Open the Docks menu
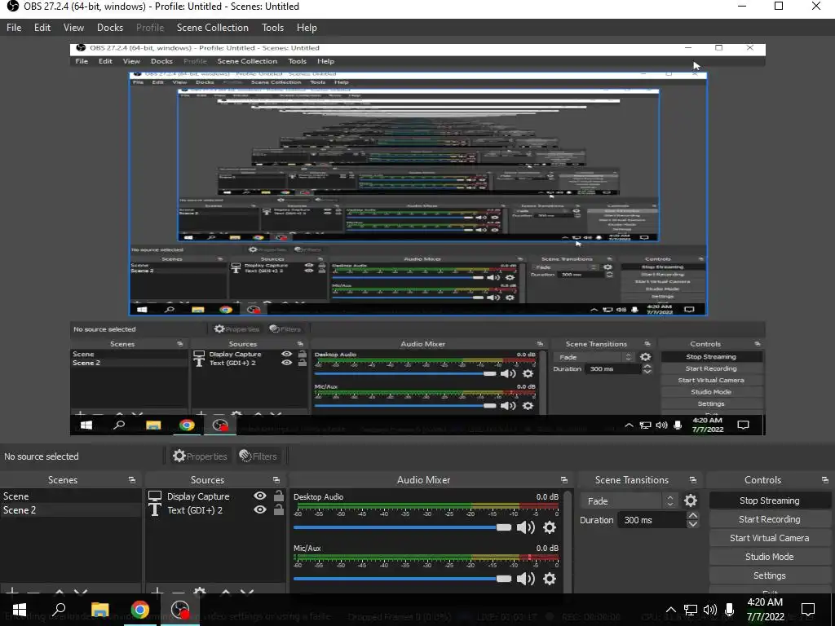 coord(110,28)
